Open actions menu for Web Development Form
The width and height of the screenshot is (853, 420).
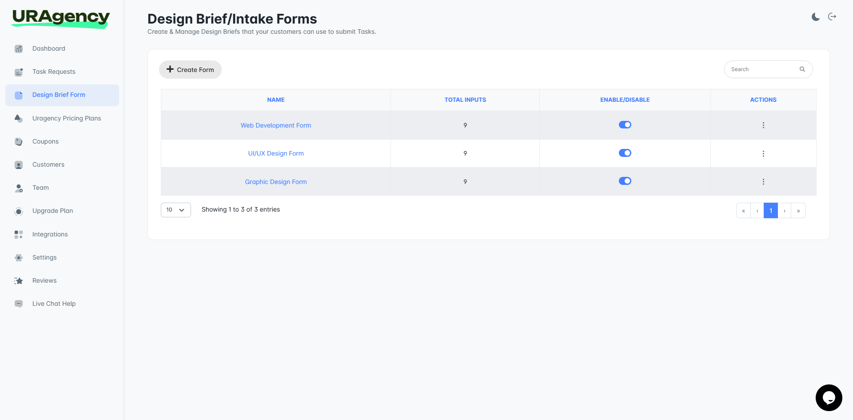coord(763,125)
